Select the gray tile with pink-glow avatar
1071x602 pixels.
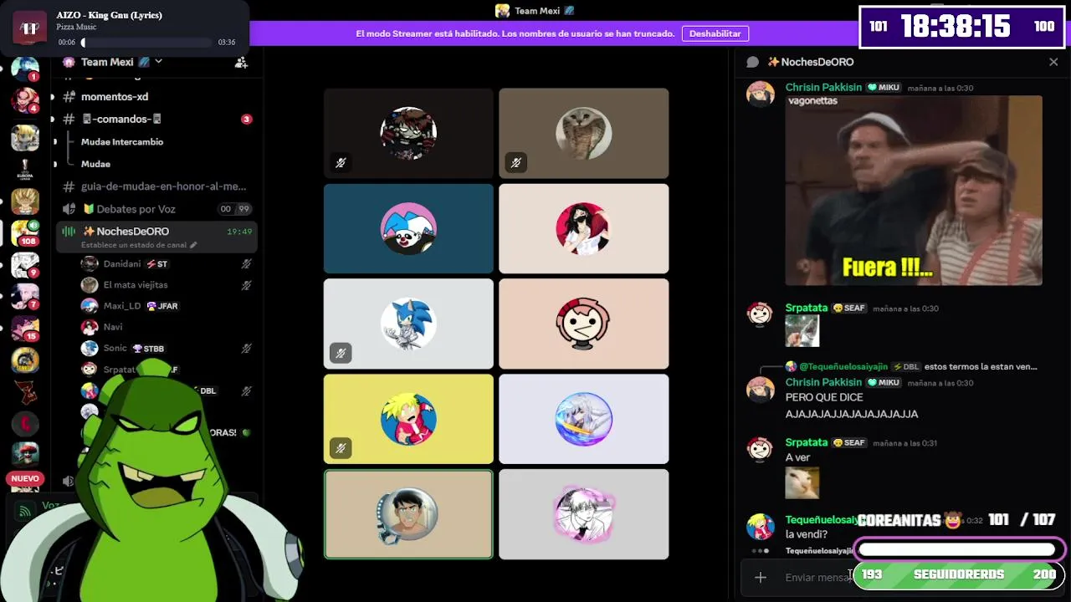tap(584, 514)
